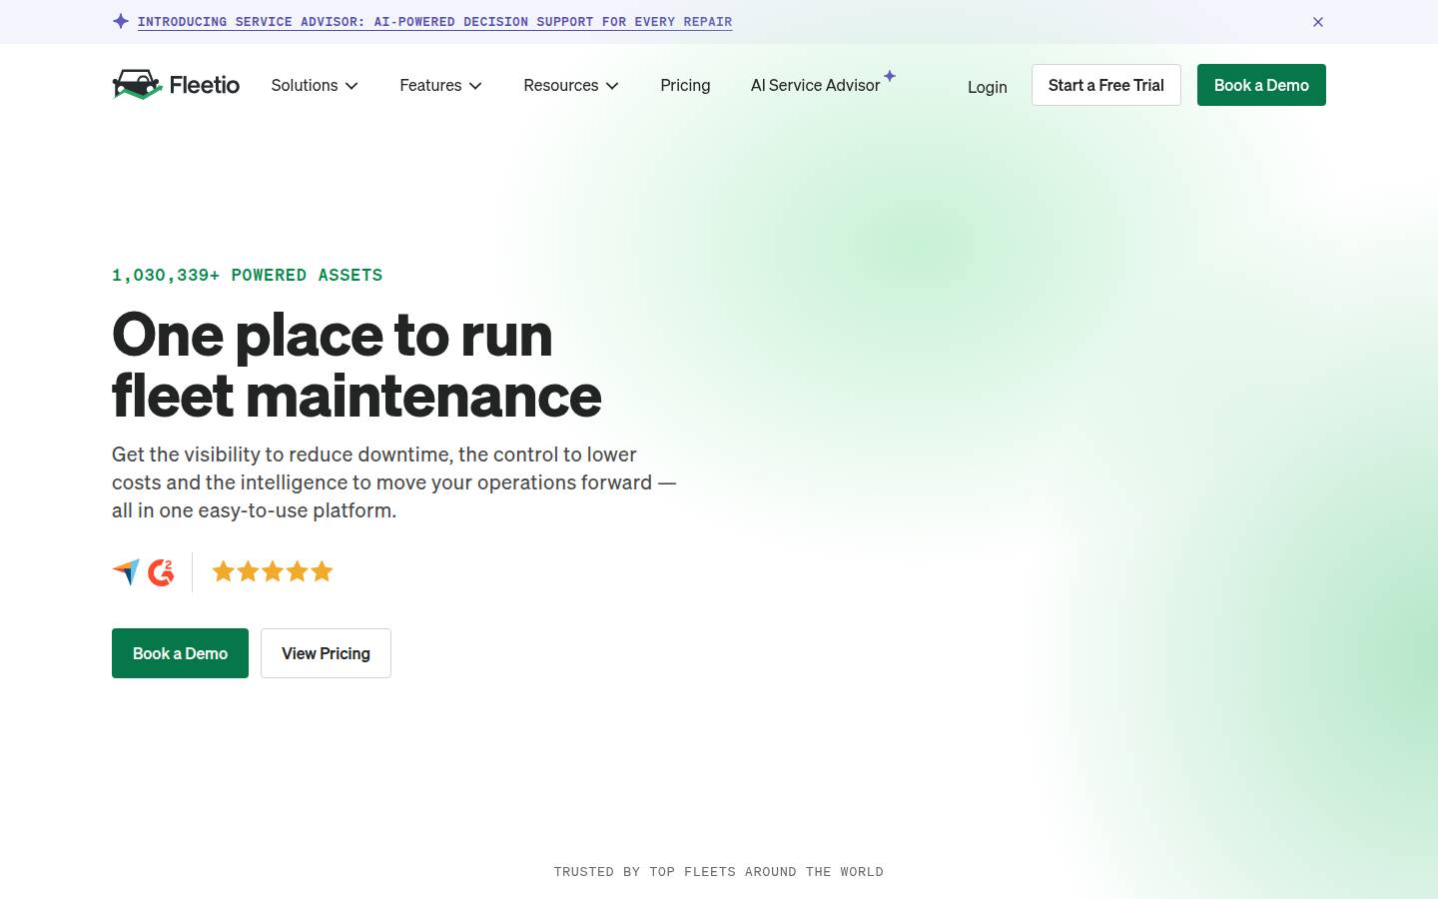1438x899 pixels.
Task: Open AI Service Advisor nav item
Action: pos(815,85)
